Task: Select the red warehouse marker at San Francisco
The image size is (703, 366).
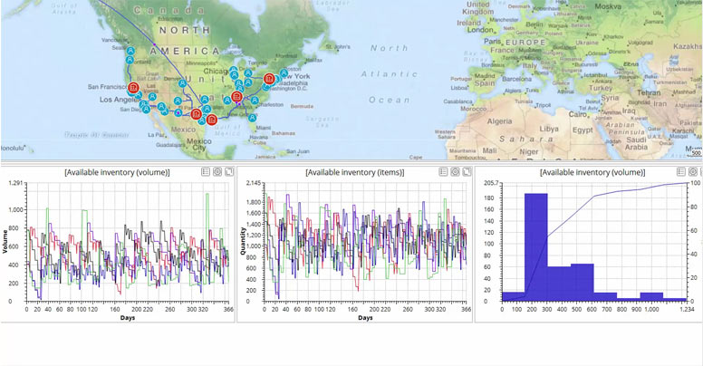Action: pos(133,88)
